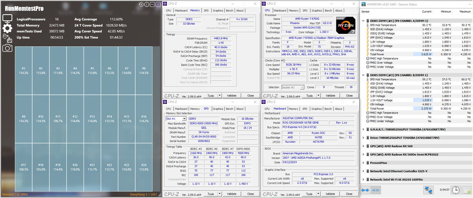Click the Maximum column header in HWiNFO

pos(465,11)
